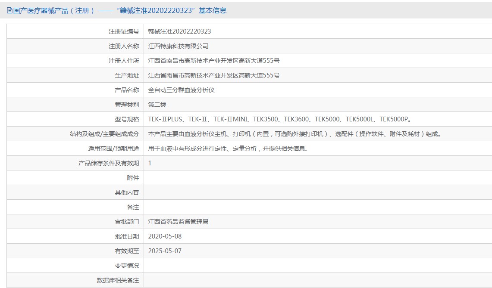Viewport: 492px width, 288px height.
Task: Click the label 数据库相关备注
Action: pos(118,280)
